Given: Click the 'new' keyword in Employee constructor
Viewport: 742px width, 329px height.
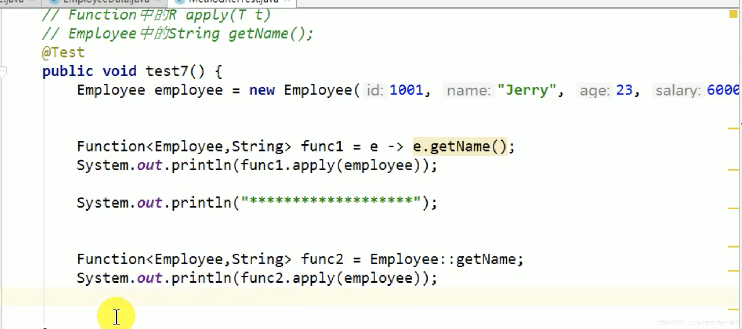Looking at the screenshot, I should tap(262, 90).
